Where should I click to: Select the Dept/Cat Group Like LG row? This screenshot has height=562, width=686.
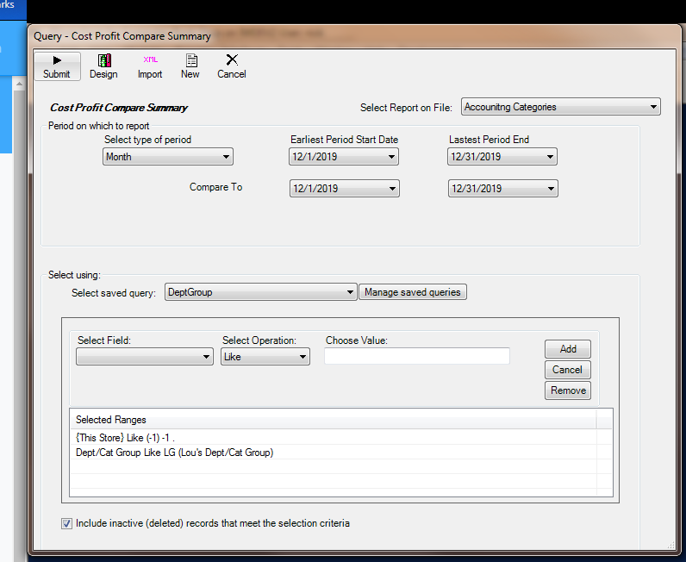333,453
